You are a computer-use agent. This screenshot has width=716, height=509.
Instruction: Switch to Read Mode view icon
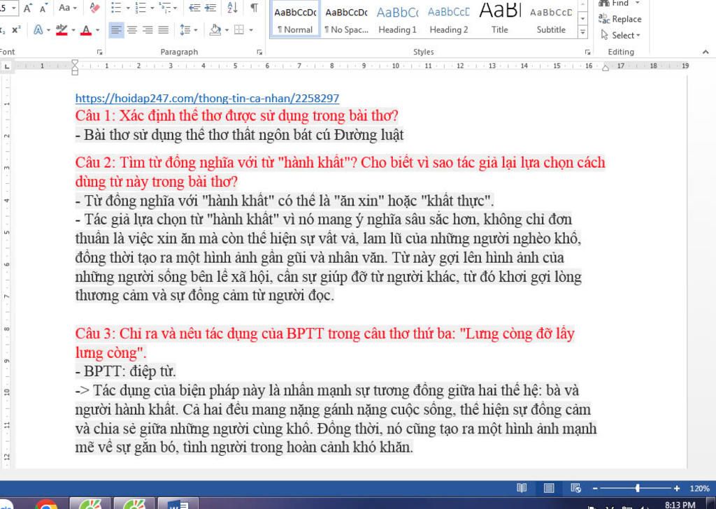(522, 488)
